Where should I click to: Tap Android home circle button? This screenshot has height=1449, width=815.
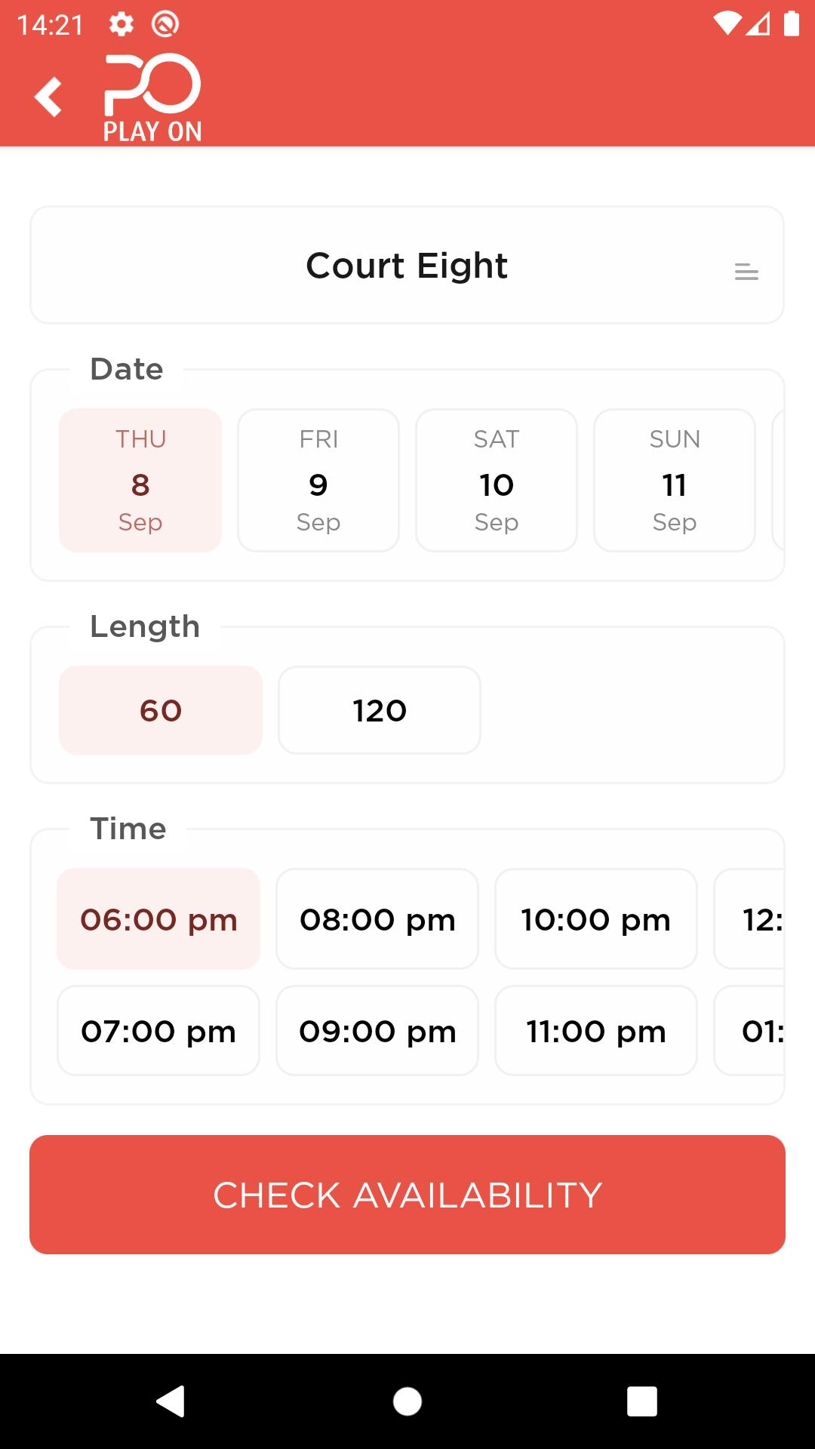point(407,1401)
